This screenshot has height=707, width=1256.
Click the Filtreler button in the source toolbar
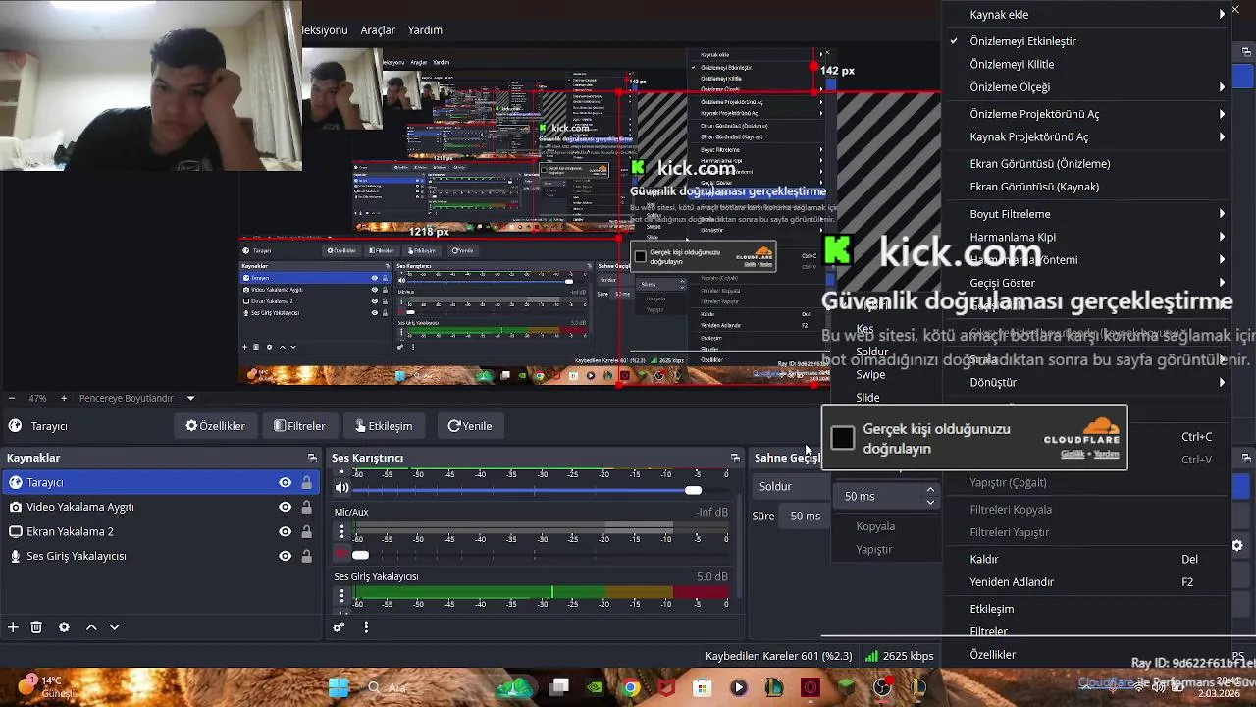coord(299,426)
